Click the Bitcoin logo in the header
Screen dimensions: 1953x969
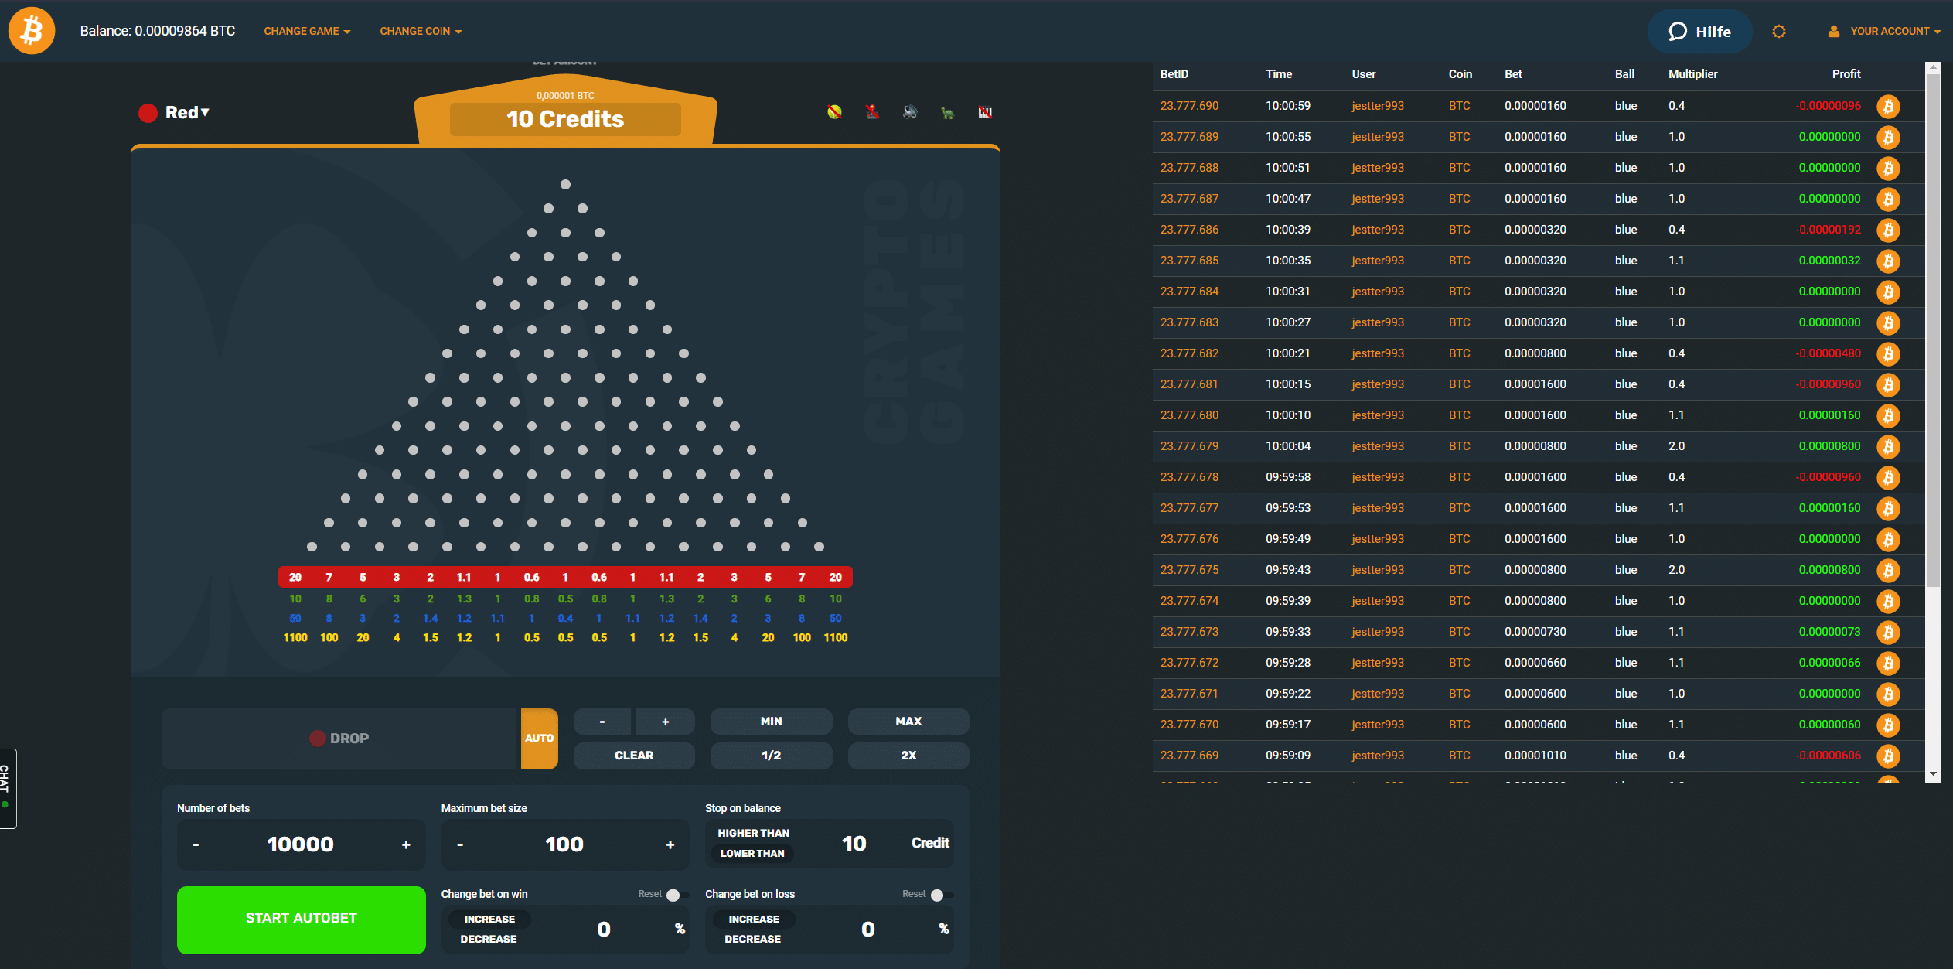[x=32, y=31]
